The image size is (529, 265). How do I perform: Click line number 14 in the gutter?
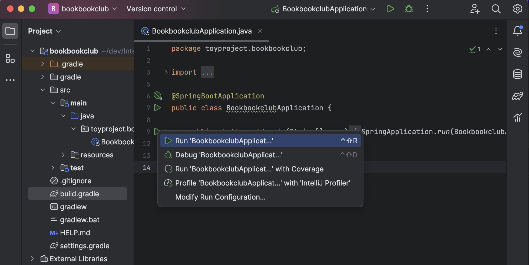coord(146,167)
